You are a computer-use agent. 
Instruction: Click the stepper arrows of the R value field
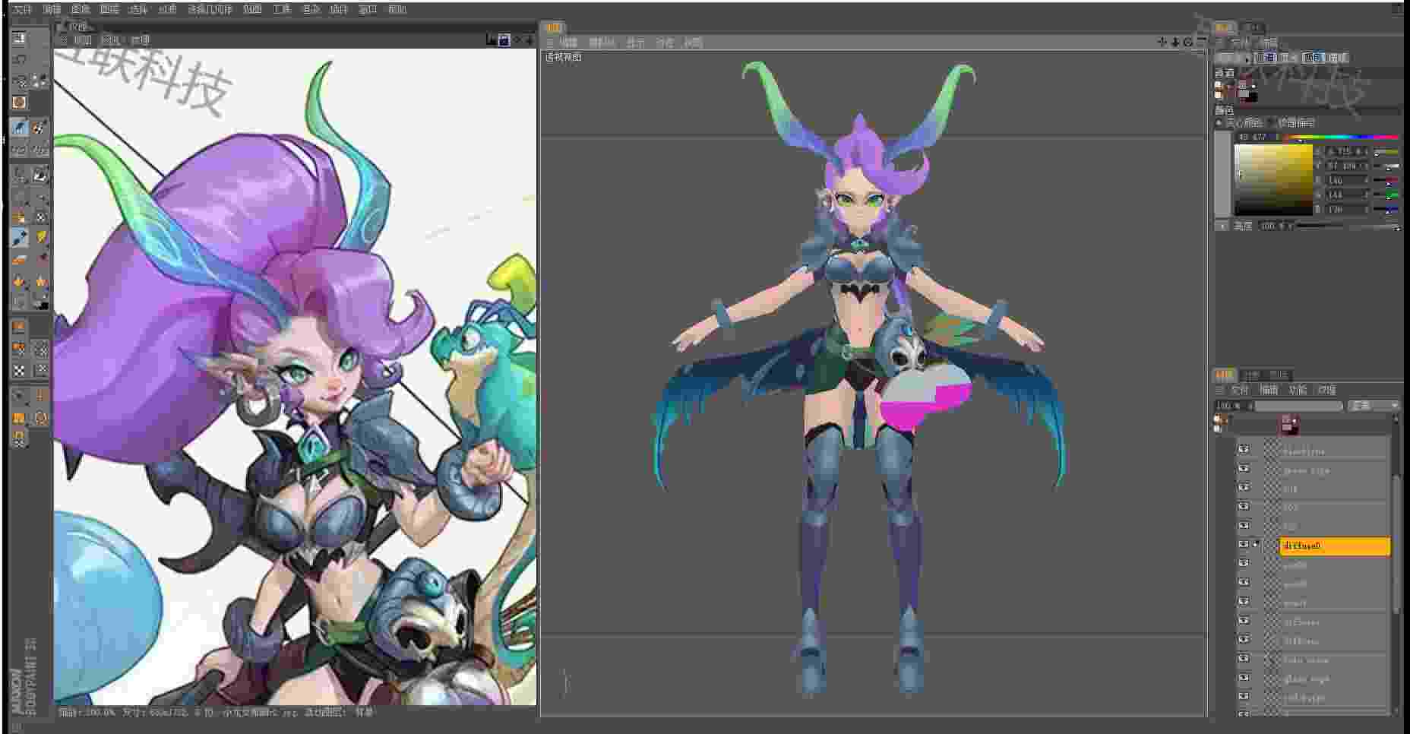pyautogui.click(x=1367, y=180)
